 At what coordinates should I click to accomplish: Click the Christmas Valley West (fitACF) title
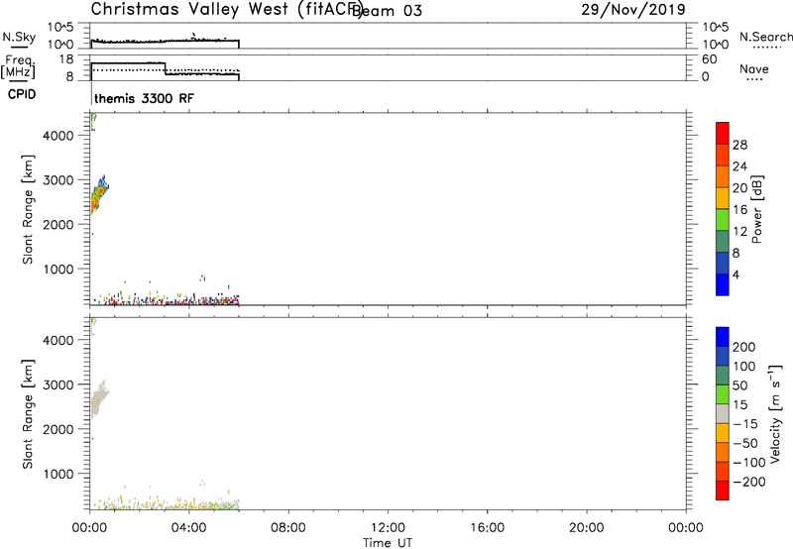(x=227, y=10)
